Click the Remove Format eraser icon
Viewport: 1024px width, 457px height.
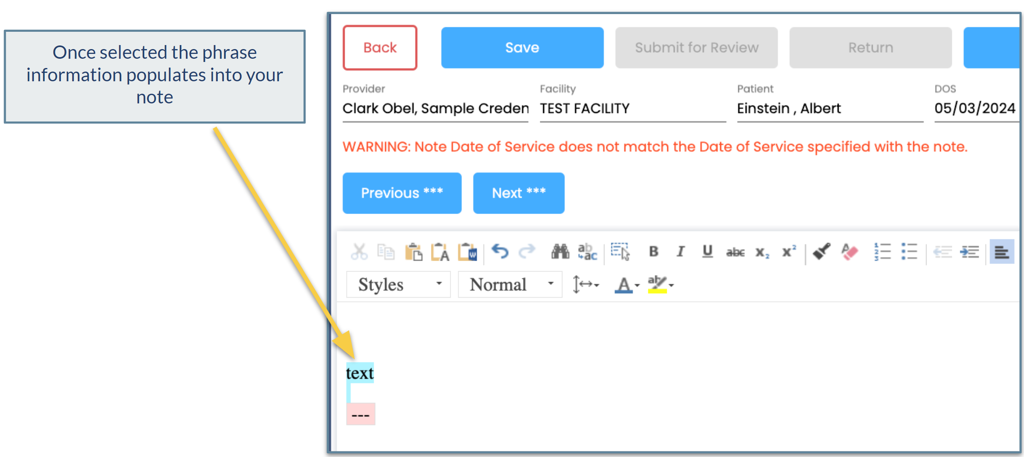849,252
